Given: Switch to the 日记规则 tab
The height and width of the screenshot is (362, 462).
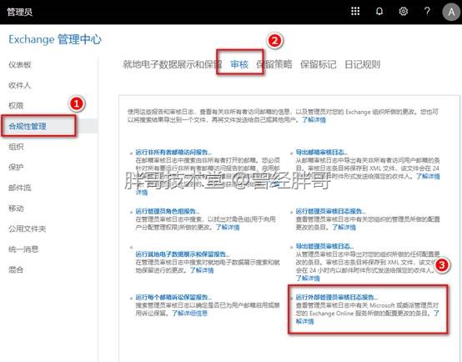Looking at the screenshot, I should 363,64.
